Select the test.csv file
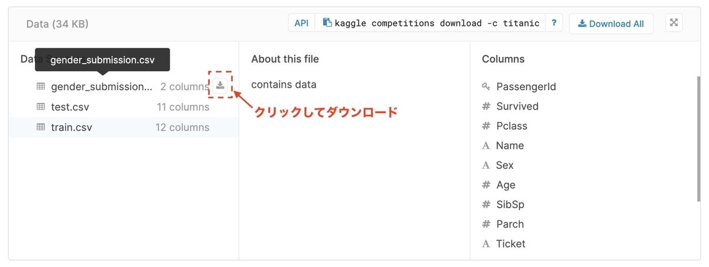This screenshot has height=267, width=709. coord(70,107)
